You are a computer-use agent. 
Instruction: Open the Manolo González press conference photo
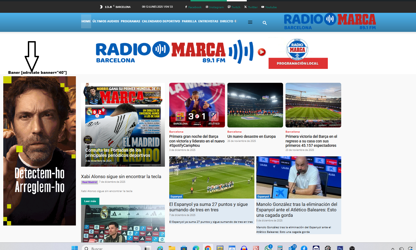point(299,177)
